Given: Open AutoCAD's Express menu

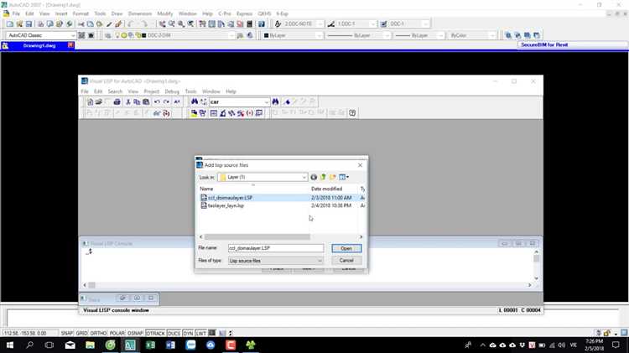Looking at the screenshot, I should click(244, 13).
